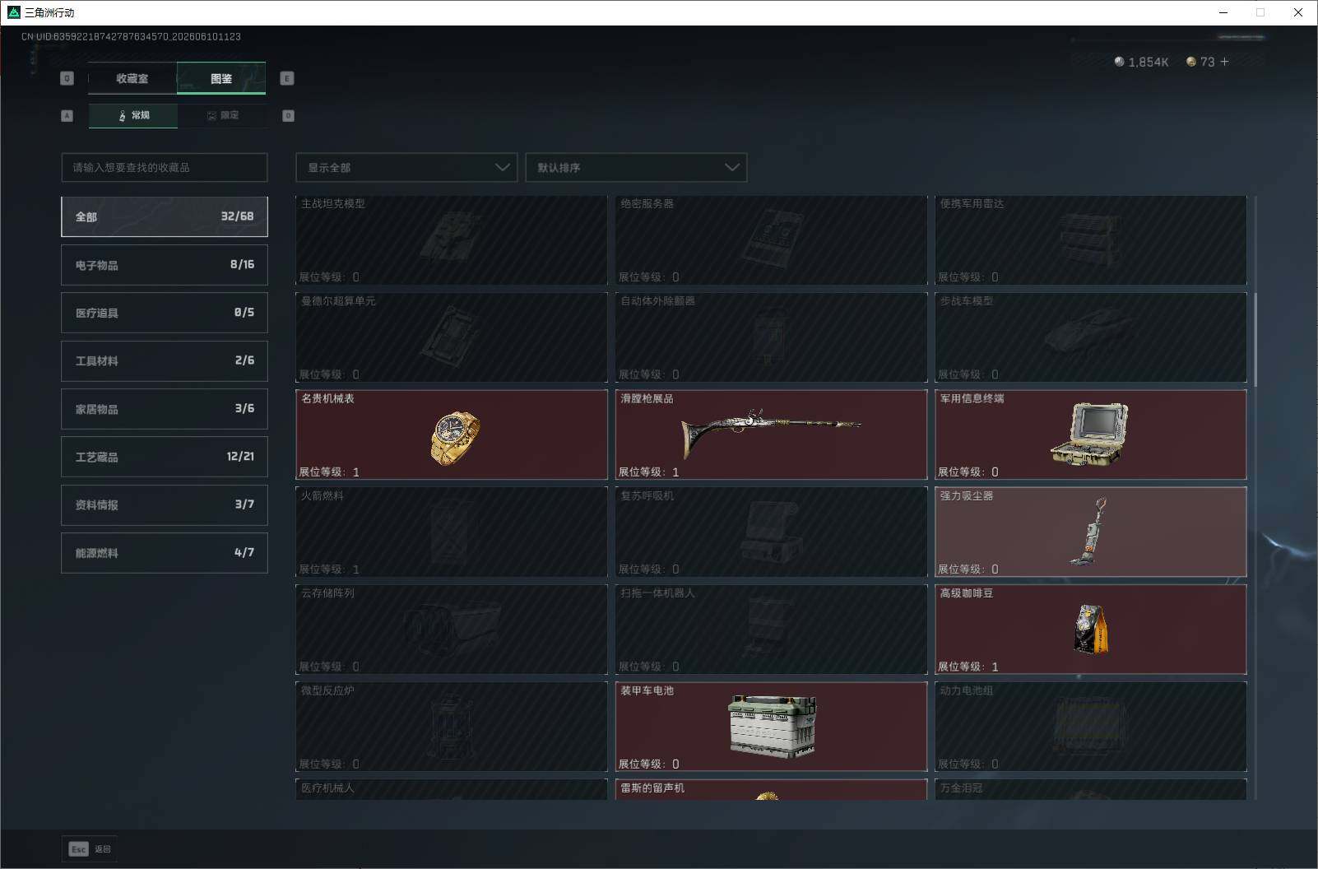Add currency with the plus button
Image resolution: width=1318 pixels, height=869 pixels.
point(1224,62)
